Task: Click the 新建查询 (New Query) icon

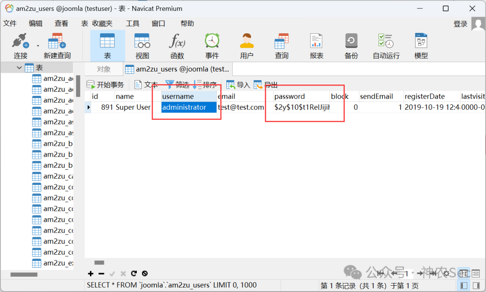Action: pos(57,41)
